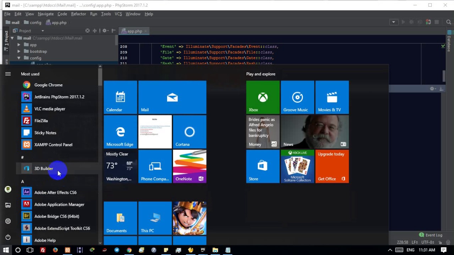
Task: Open the Project view dropdown
Action: point(43,31)
